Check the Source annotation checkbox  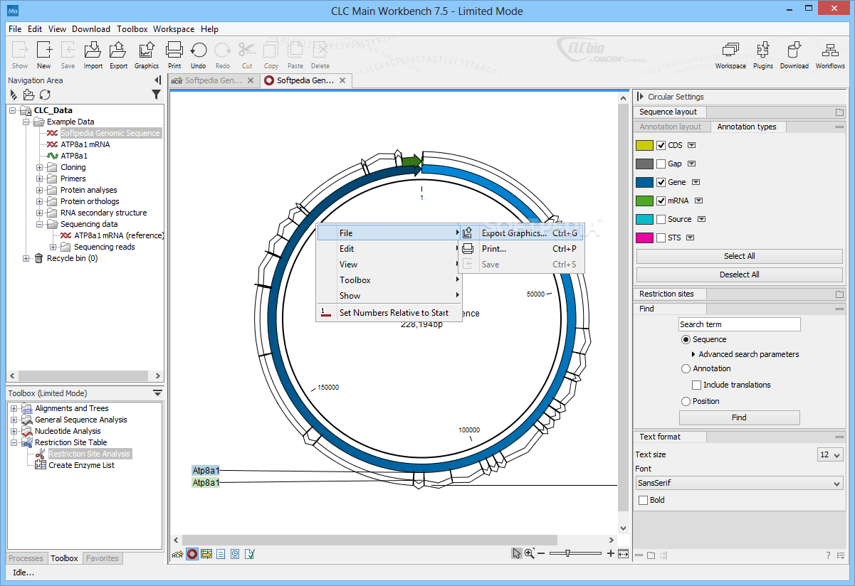tap(661, 219)
